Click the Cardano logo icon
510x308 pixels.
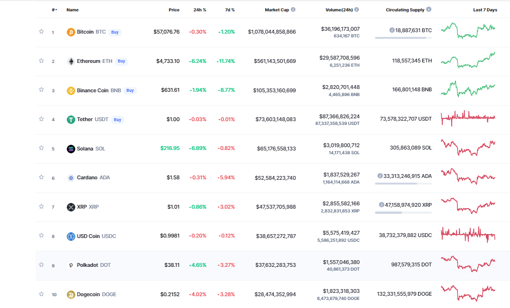[71, 178]
